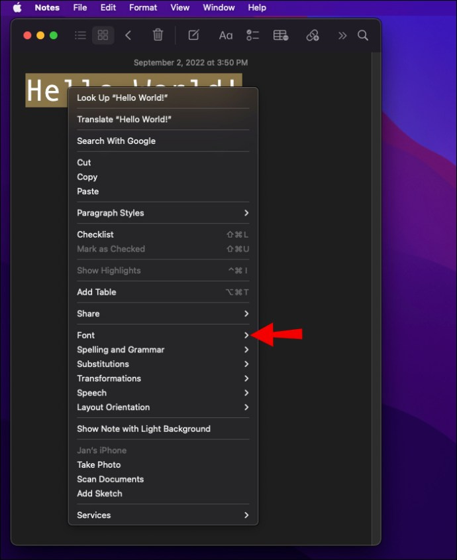457x560 pixels.
Task: Maximize Notes window green button
Action: 54,35
